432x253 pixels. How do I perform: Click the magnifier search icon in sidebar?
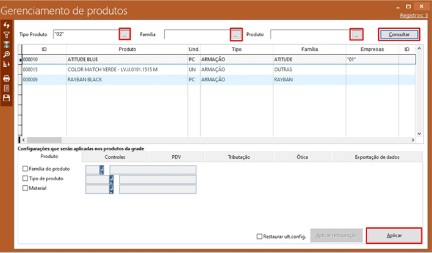7,54
